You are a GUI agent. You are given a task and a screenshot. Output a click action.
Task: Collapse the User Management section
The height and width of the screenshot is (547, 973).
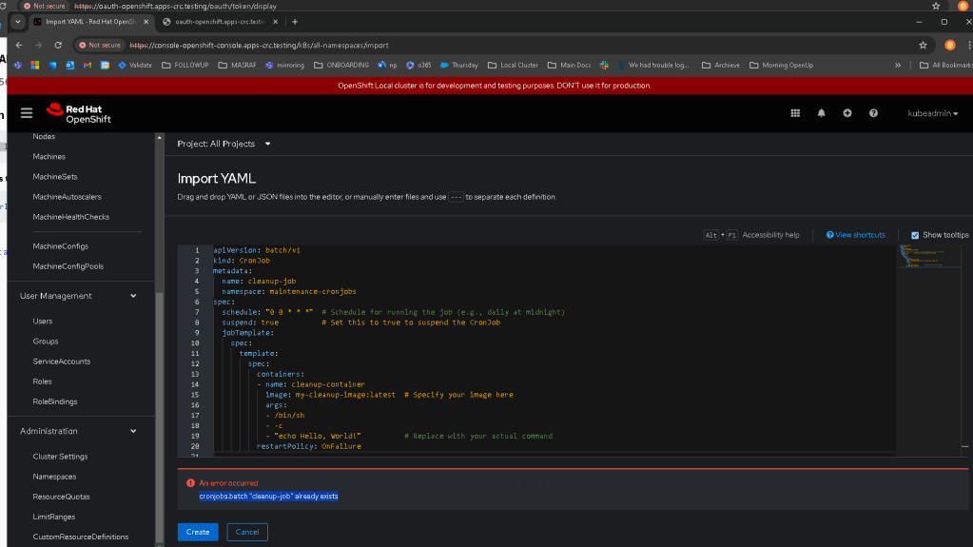coord(78,296)
